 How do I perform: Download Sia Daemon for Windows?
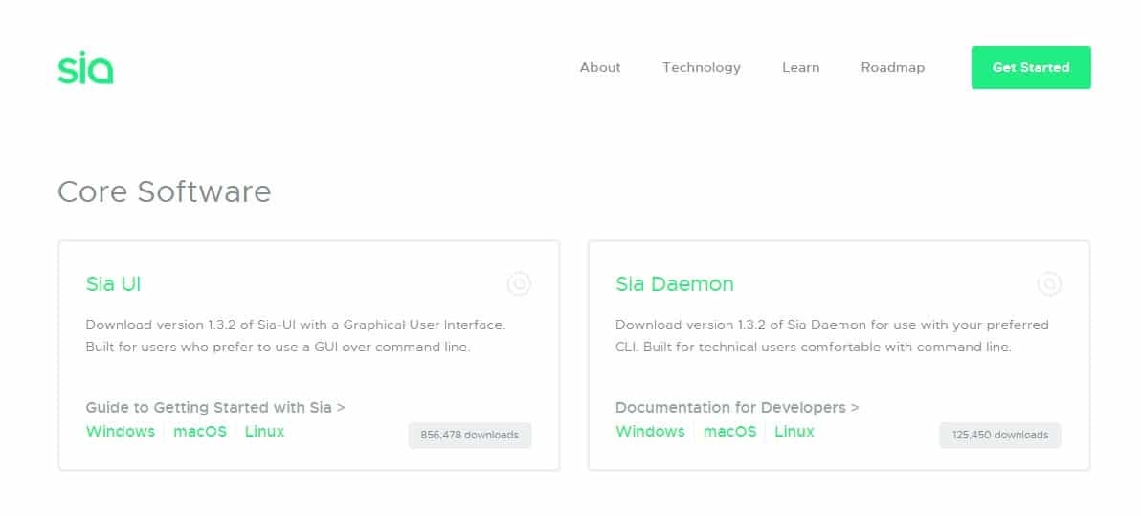coord(650,432)
